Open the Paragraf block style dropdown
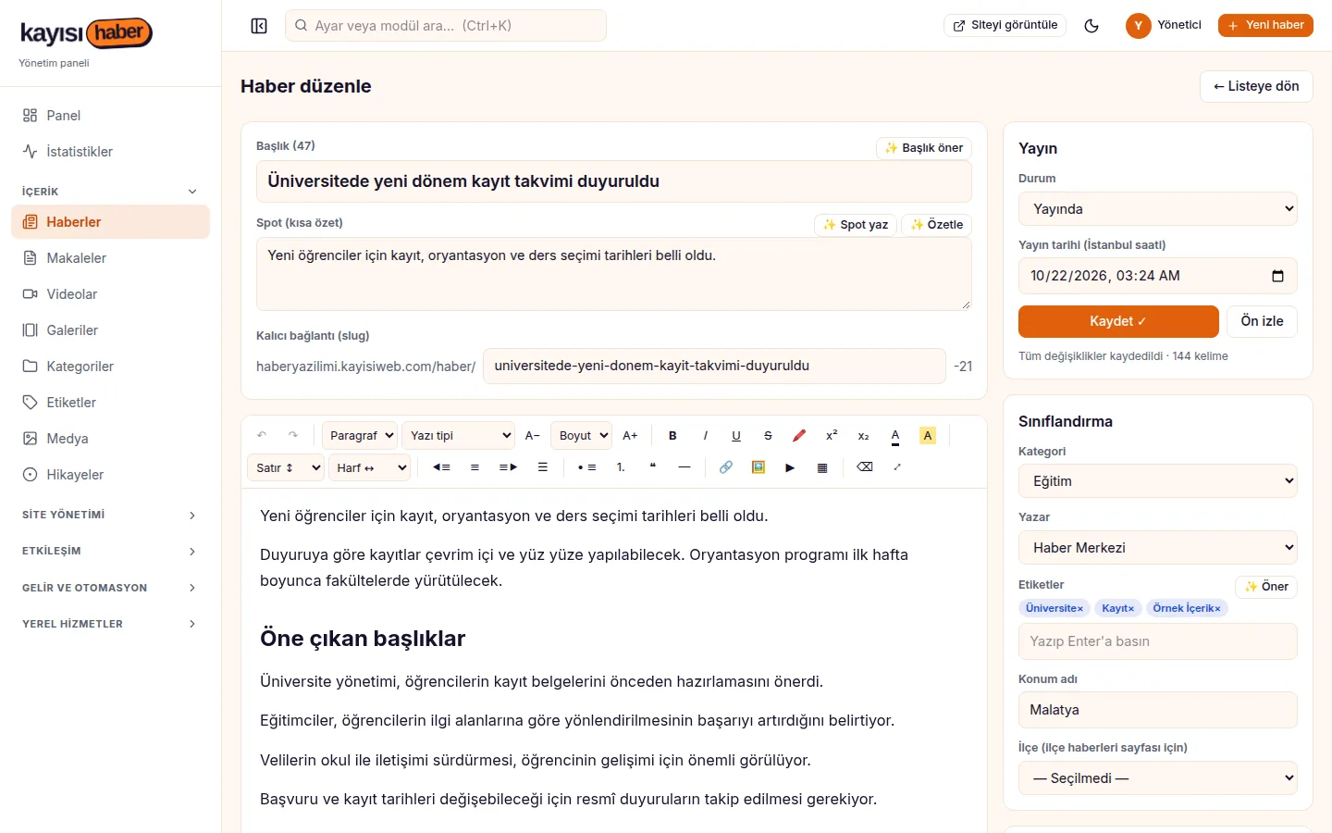Screen dimensions: 1332x833 pos(360,436)
